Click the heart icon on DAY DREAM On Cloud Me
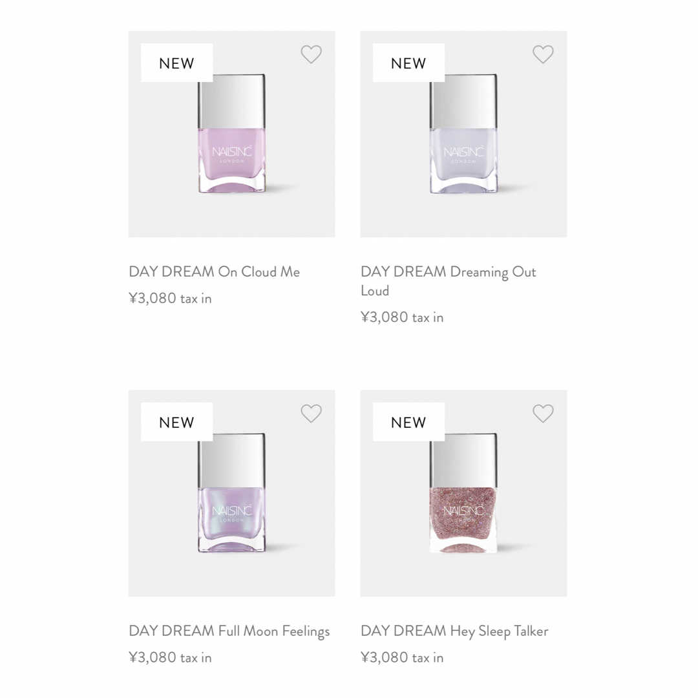This screenshot has width=698, height=698. pos(311,54)
